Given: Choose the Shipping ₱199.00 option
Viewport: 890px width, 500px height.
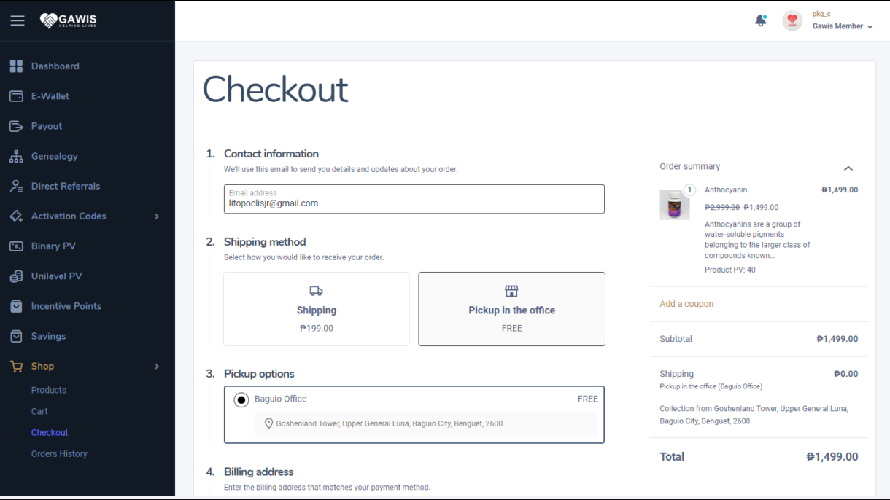Looking at the screenshot, I should (316, 309).
